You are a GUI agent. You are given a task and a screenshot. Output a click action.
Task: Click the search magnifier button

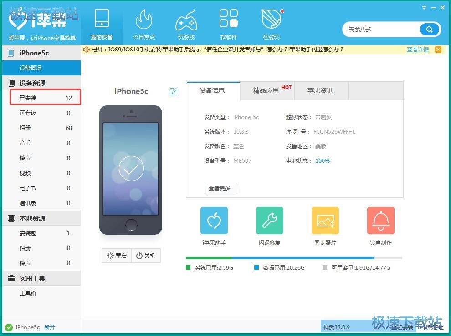(x=430, y=30)
